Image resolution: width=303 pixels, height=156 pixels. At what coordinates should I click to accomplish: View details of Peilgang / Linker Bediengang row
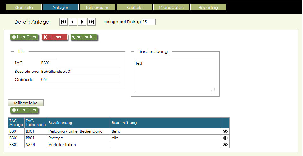(x=225, y=131)
